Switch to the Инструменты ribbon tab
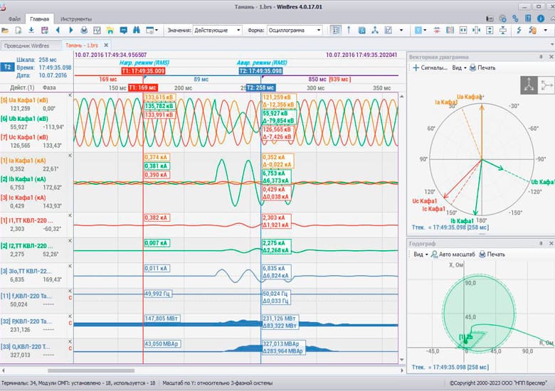This screenshot has height=391, width=555. 75,19
